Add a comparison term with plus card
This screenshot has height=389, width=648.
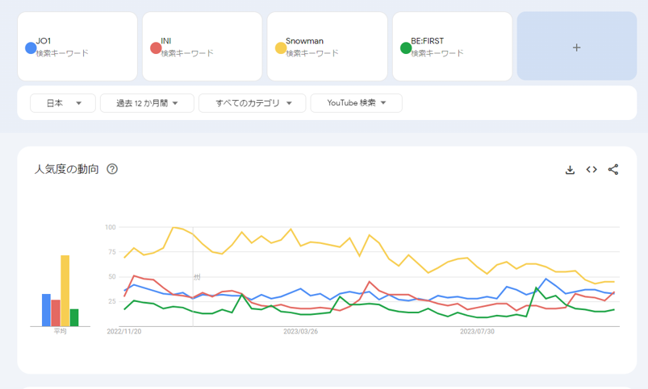[x=576, y=46]
